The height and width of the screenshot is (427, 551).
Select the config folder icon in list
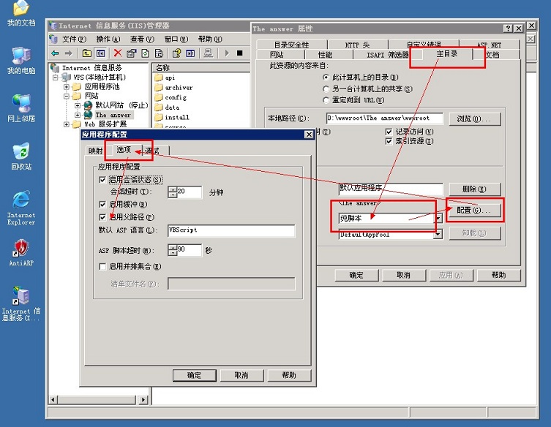click(159, 97)
